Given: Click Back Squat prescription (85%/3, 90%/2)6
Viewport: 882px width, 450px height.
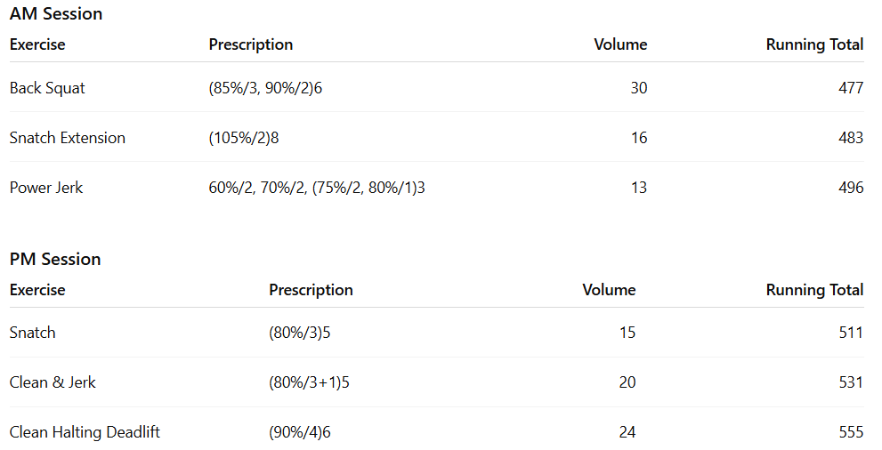Looking at the screenshot, I should [265, 88].
